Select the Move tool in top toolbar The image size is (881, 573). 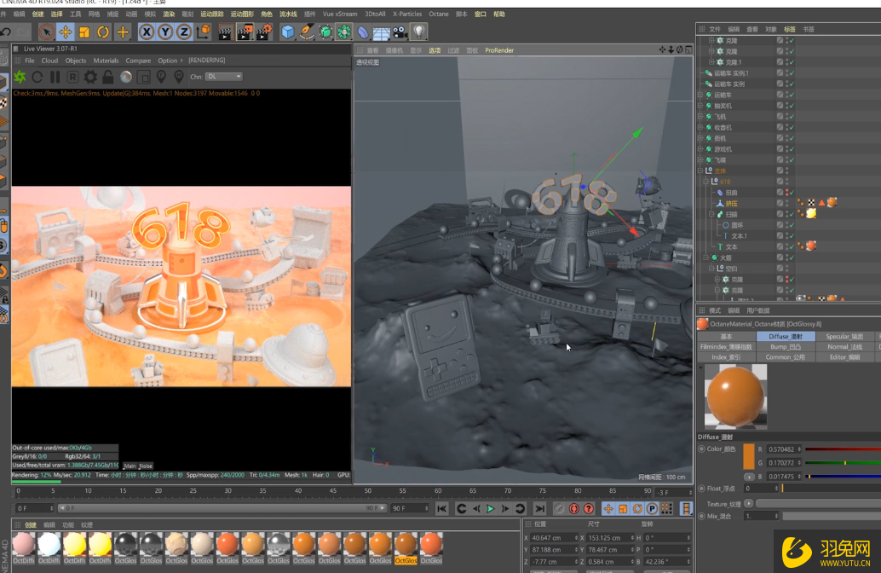click(x=65, y=32)
